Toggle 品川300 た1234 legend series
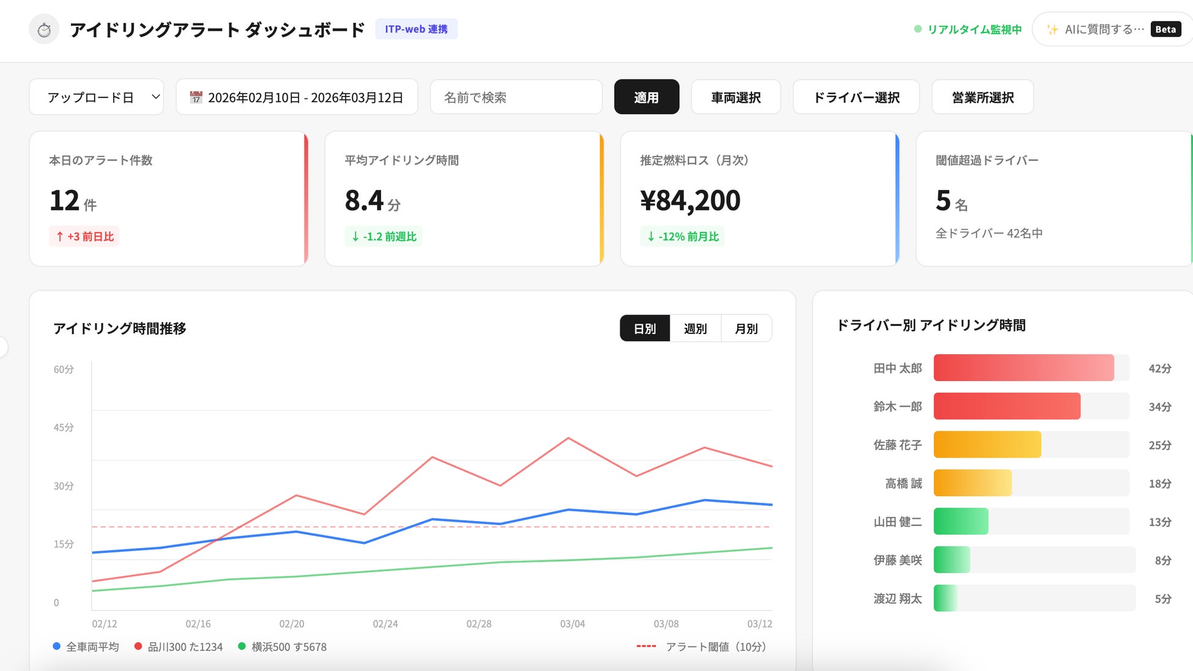 (178, 647)
